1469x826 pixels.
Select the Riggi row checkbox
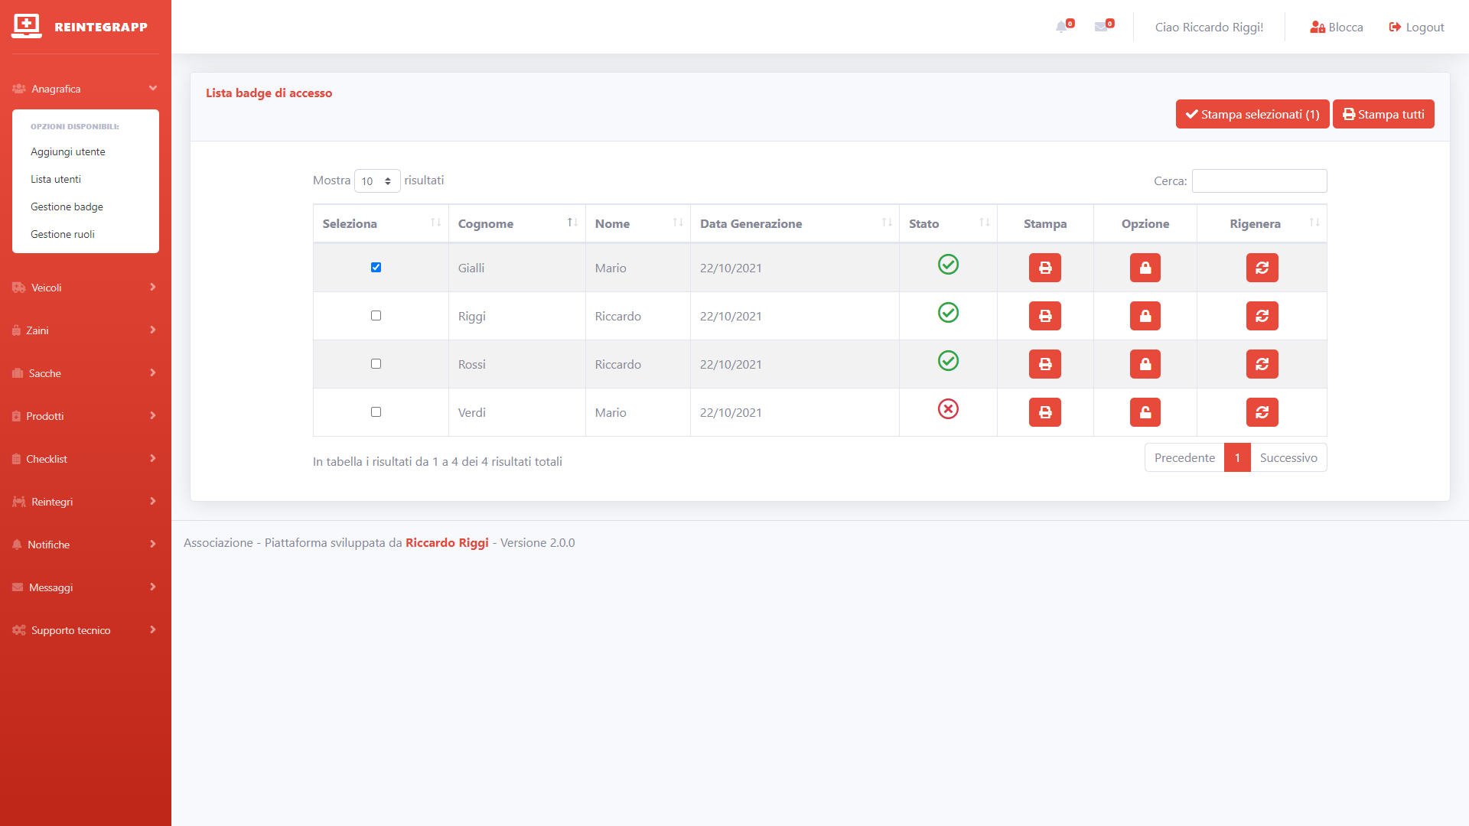376,316
